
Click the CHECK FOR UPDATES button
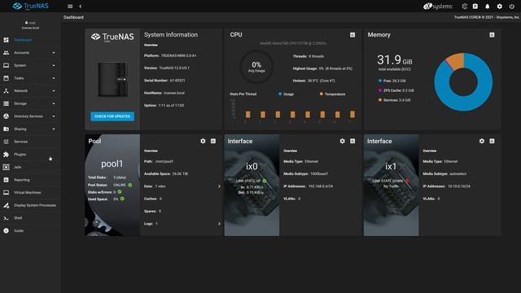[x=112, y=116]
